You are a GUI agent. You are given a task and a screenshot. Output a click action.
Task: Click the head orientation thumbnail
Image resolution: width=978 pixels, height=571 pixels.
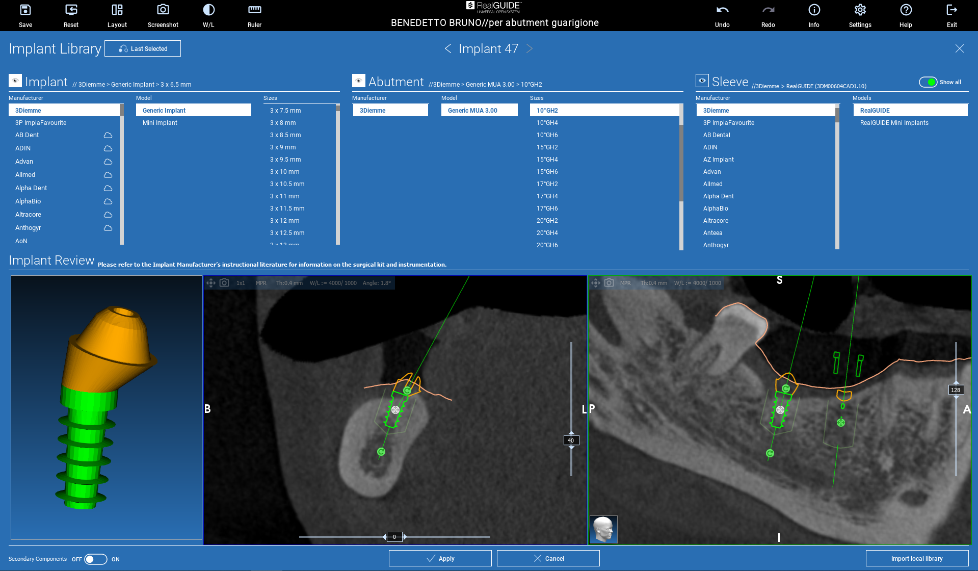pyautogui.click(x=603, y=529)
